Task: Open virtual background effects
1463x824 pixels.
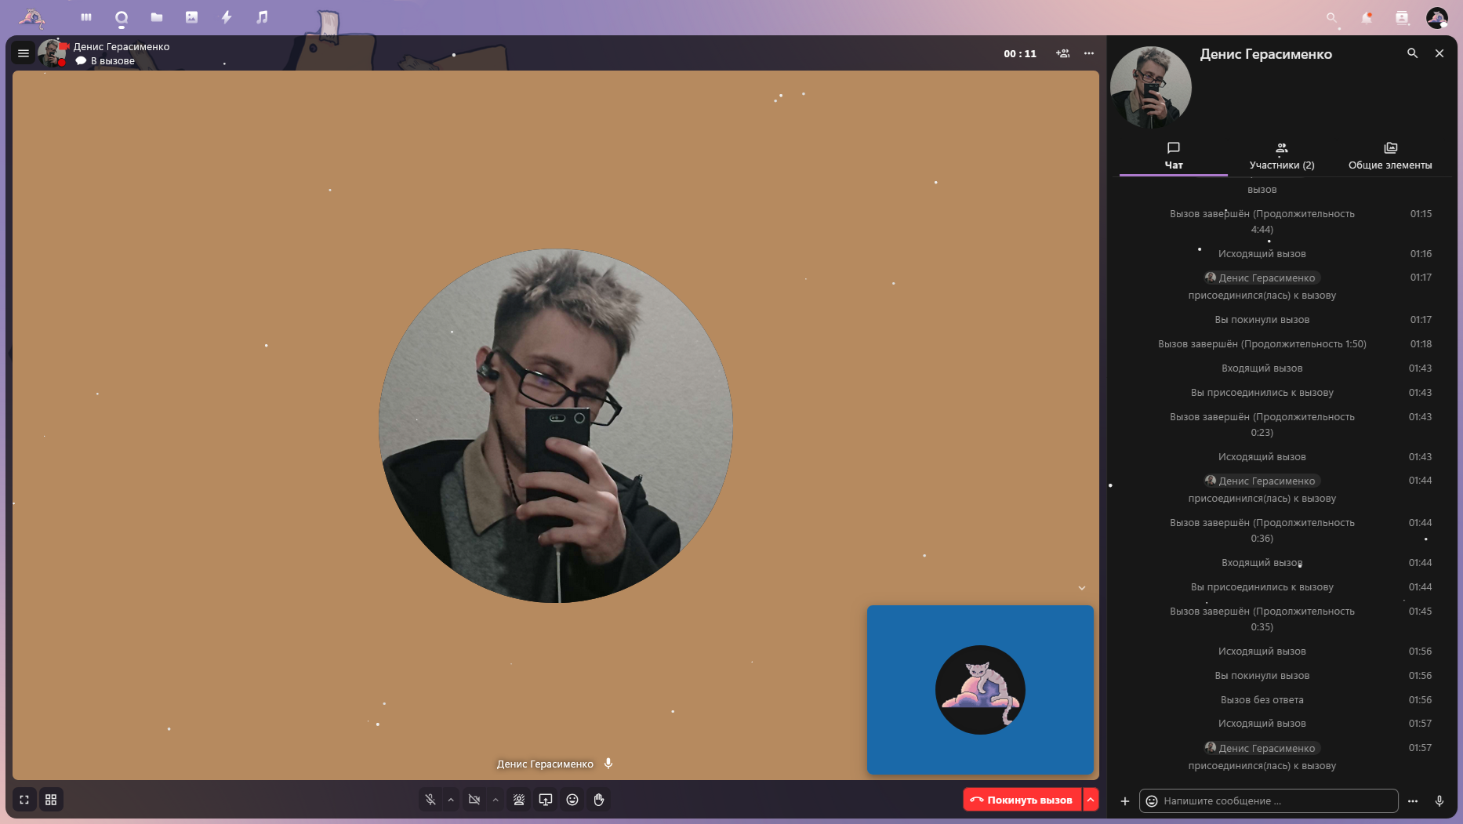Action: point(518,800)
